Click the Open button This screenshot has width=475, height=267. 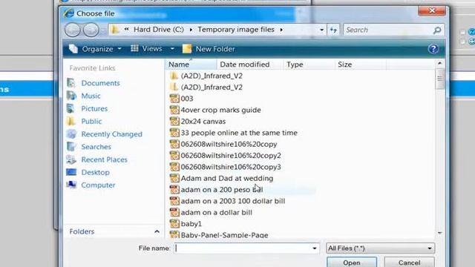point(352,262)
